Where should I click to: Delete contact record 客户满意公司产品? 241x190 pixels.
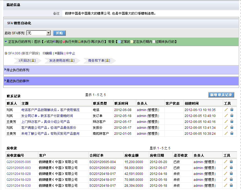[x=232, y=127]
